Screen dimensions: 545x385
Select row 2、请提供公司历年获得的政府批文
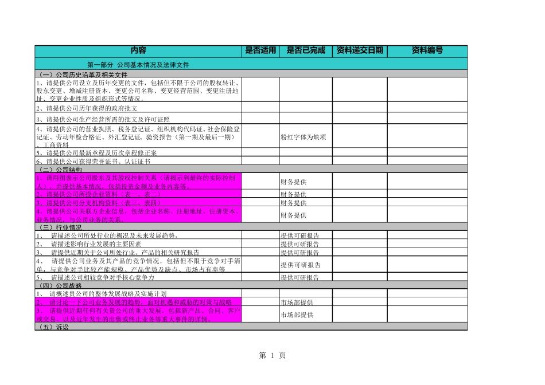[138, 107]
